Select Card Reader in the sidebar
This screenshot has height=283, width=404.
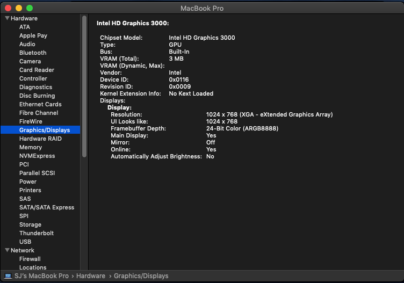coord(37,70)
